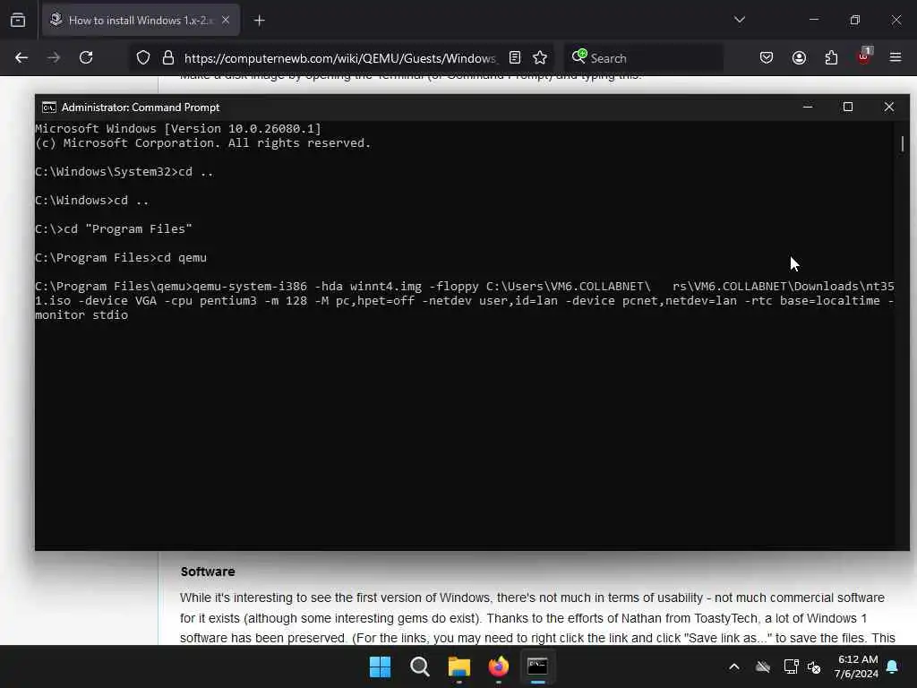Screen dimensions: 917x688
Task: Open the Firefox View icon at tab strip start
Action: (x=18, y=21)
